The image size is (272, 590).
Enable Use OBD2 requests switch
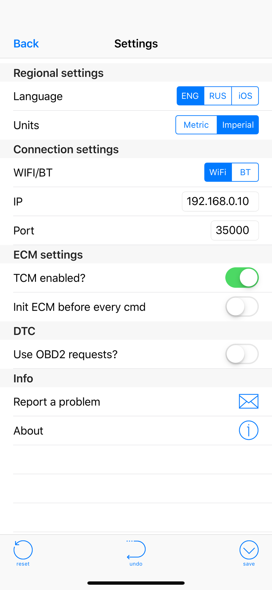click(x=242, y=354)
